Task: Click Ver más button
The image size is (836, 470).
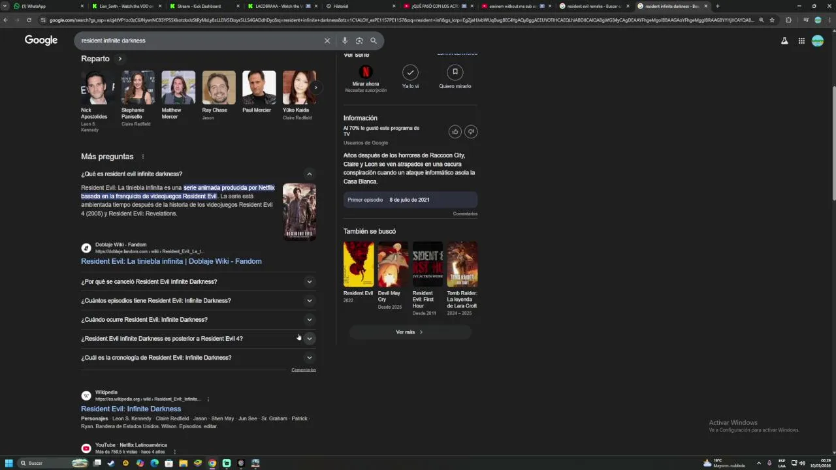Action: [410, 332]
